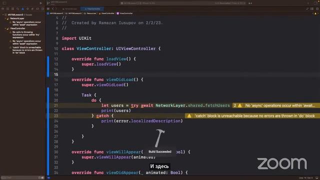Expand the line 21 warning count badge
This screenshot has width=320, height=180.
(x=237, y=105)
